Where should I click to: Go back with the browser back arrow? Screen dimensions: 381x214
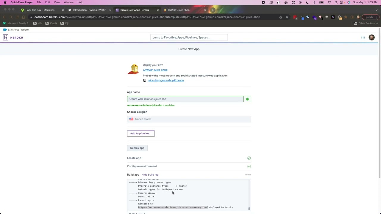click(4, 17)
